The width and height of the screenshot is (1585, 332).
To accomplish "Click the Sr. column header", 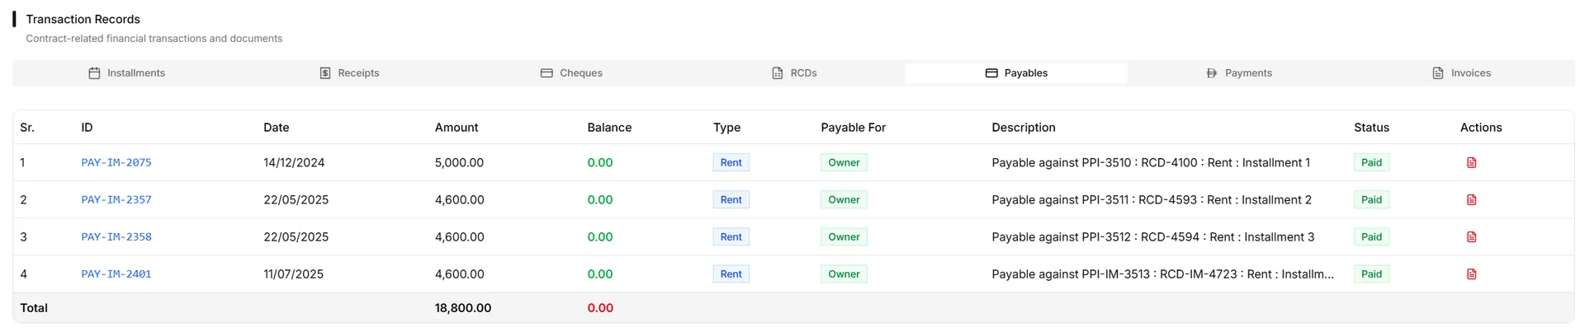I will pyautogui.click(x=27, y=127).
